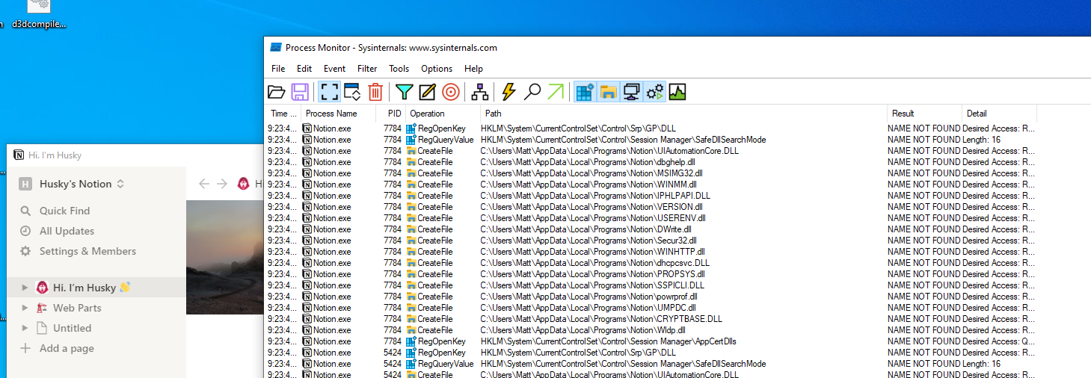This screenshot has height=378, width=1091.
Task: Click the d3dcompile desktop shortcut icon
Action: coord(39,6)
